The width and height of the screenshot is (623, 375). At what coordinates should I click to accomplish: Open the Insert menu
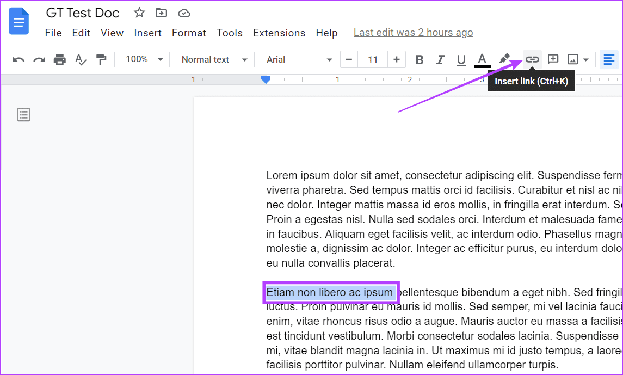coord(147,33)
